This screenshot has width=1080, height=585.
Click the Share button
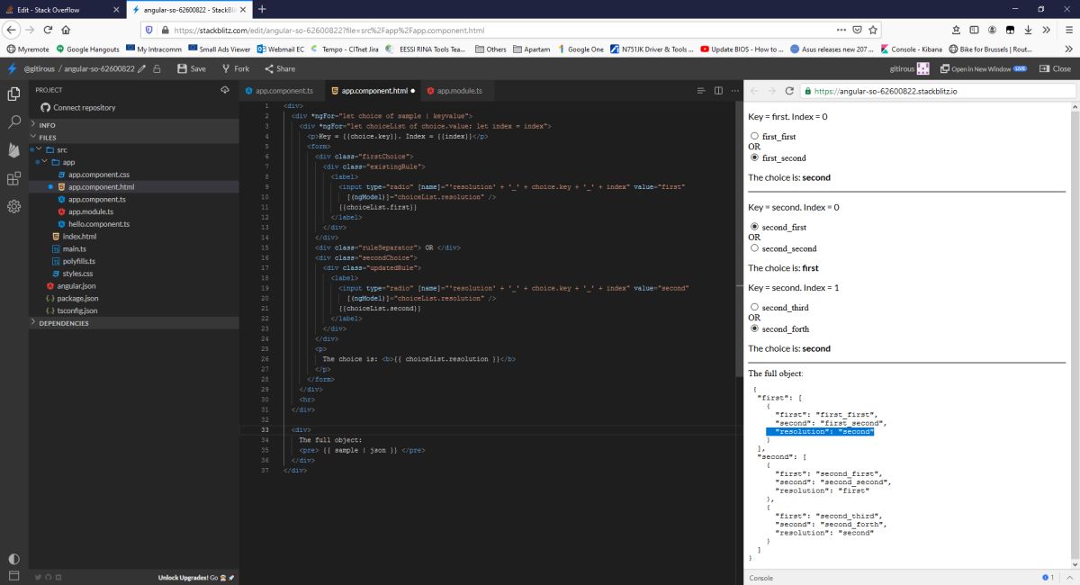280,68
